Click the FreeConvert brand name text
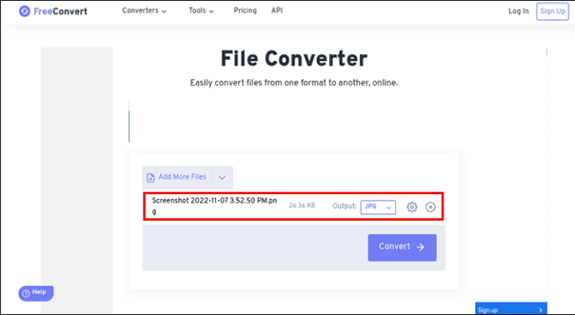 [61, 12]
